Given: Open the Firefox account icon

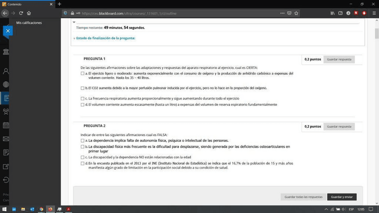Looking at the screenshot, I should coord(348,13).
